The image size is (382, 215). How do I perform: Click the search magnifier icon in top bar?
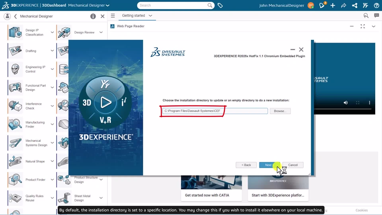click(210, 5)
